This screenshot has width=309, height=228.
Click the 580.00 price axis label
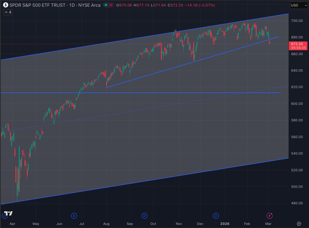[x=297, y=120]
